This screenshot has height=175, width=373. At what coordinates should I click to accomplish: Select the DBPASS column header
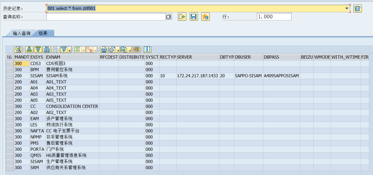click(282, 57)
